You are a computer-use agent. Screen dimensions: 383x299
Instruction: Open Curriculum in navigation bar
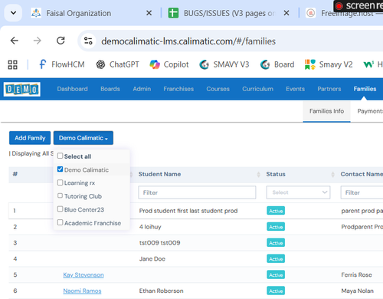(257, 89)
